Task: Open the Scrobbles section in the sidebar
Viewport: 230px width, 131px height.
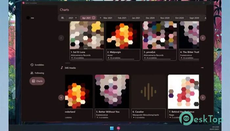Action: [x=37, y=65]
